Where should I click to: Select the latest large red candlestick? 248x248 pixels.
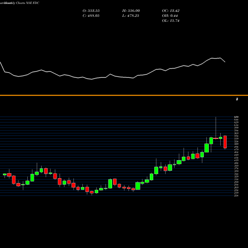[225, 142]
